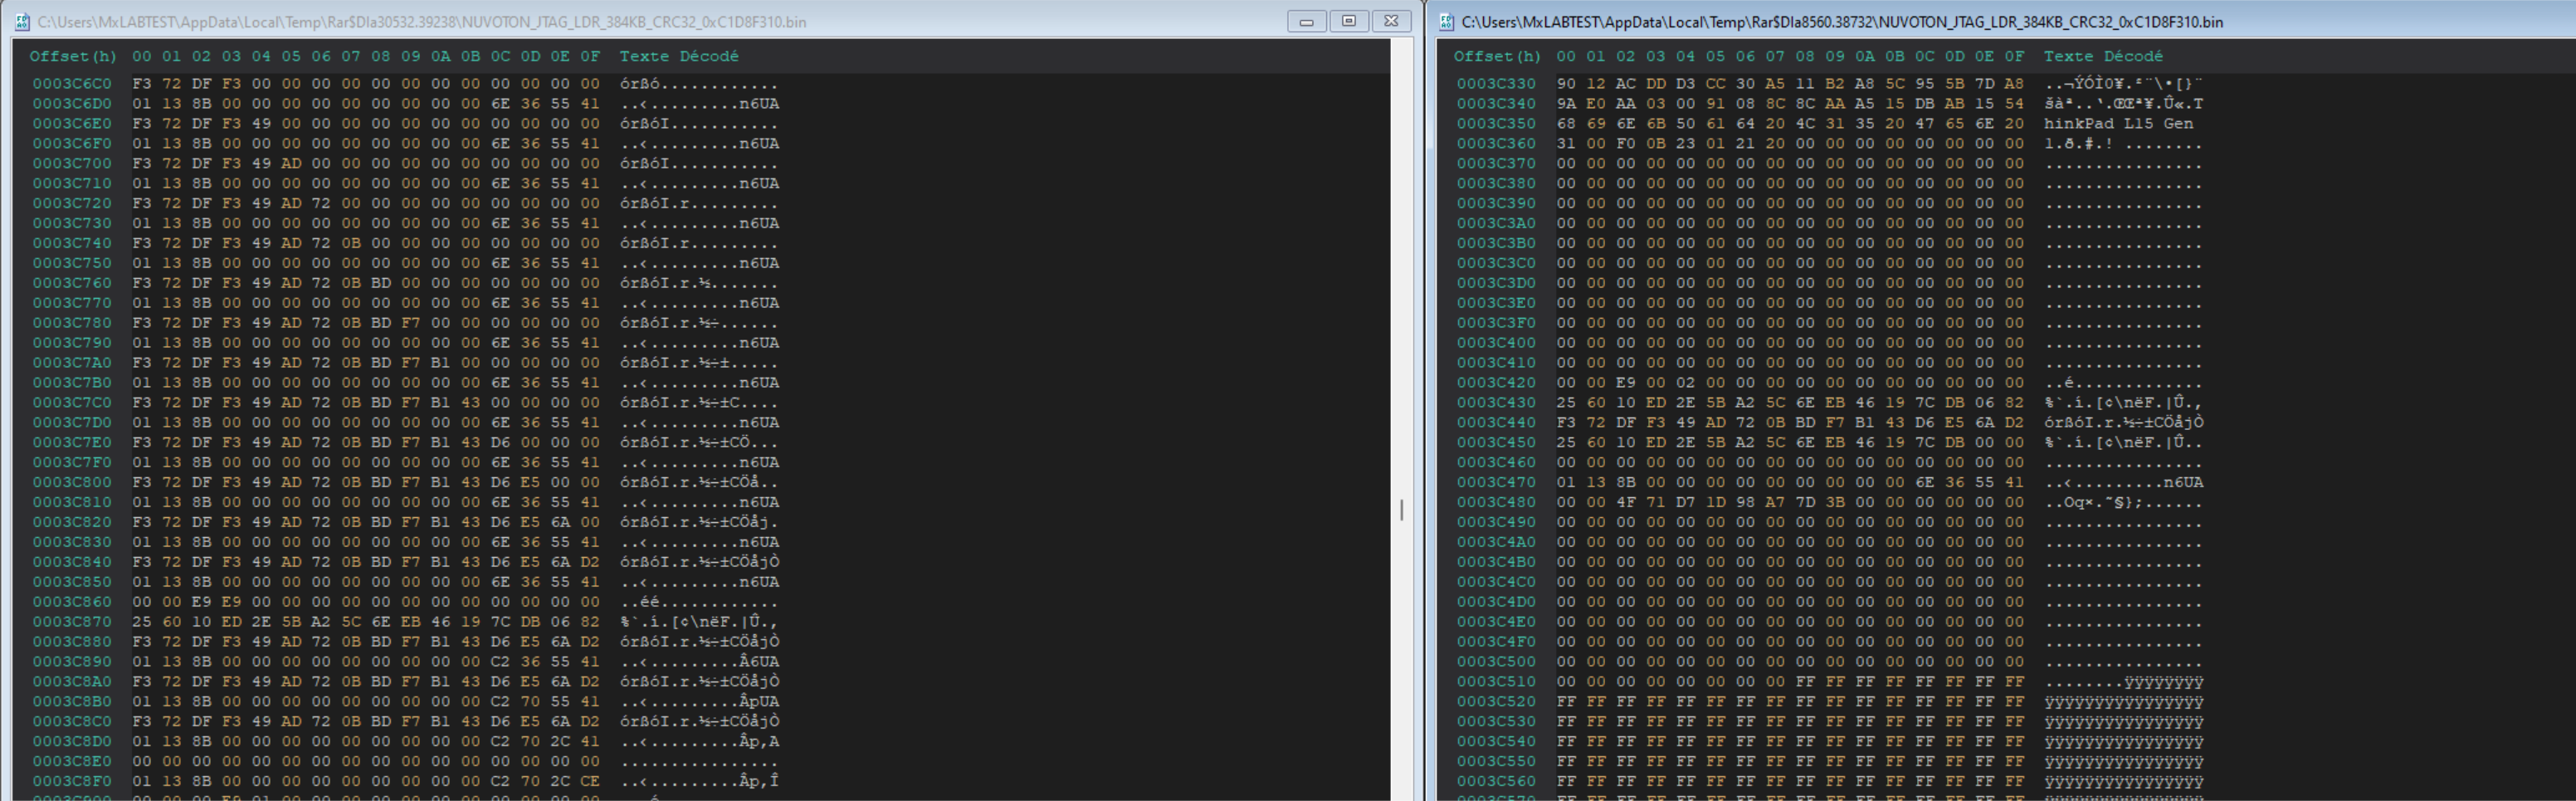Click offset 0003C440 in the right window
2576x801 pixels.
coord(1496,423)
